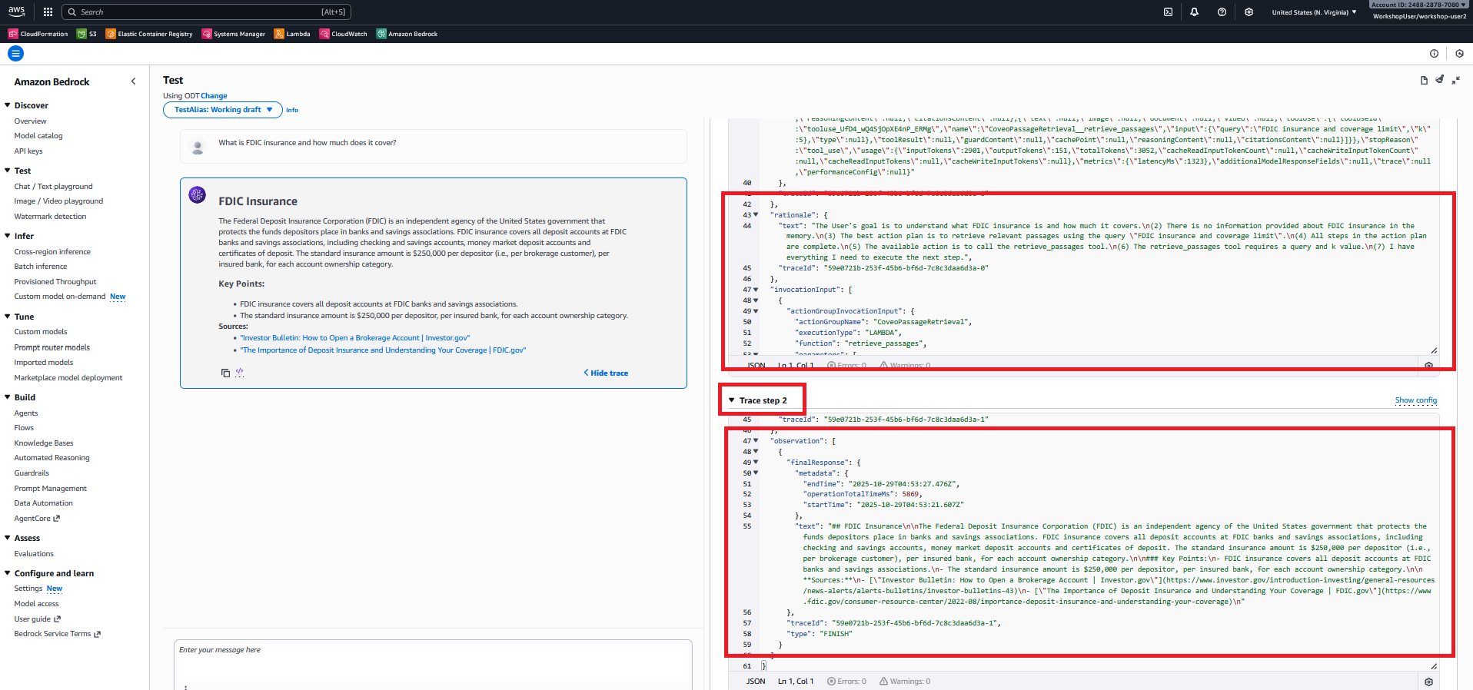Screen dimensions: 1473x690
Task: Collapse the Test panel with the shrink arrows icon
Action: click(1456, 80)
